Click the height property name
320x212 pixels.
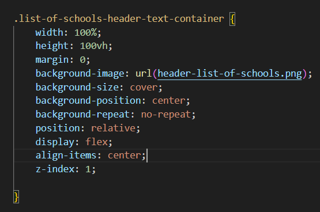tap(52, 46)
